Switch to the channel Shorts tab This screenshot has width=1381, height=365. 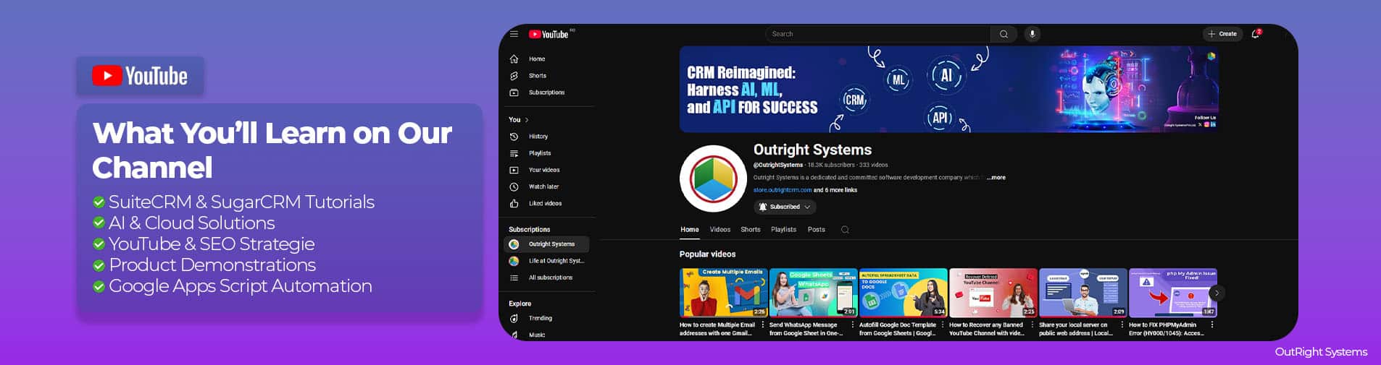tap(751, 230)
